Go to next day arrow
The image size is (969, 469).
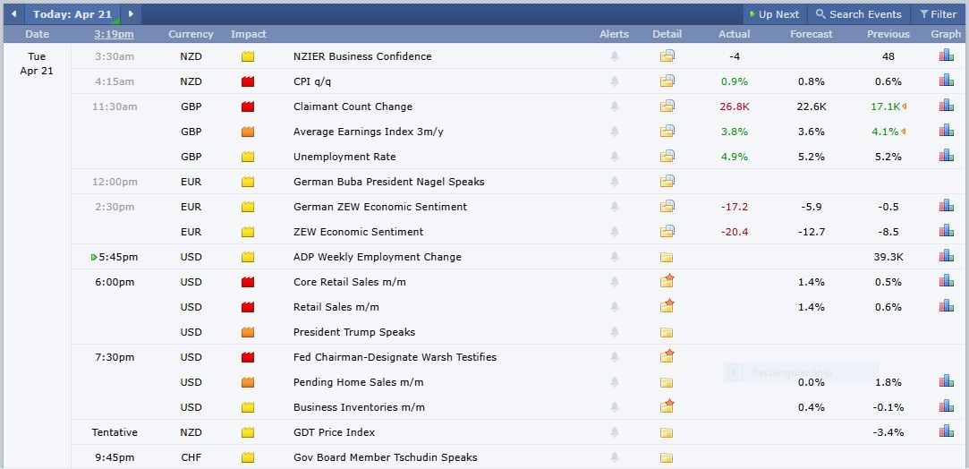point(131,14)
